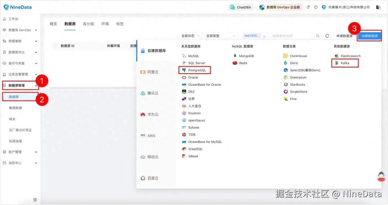Choose OceanBase for Oracle type

[x=202, y=85]
